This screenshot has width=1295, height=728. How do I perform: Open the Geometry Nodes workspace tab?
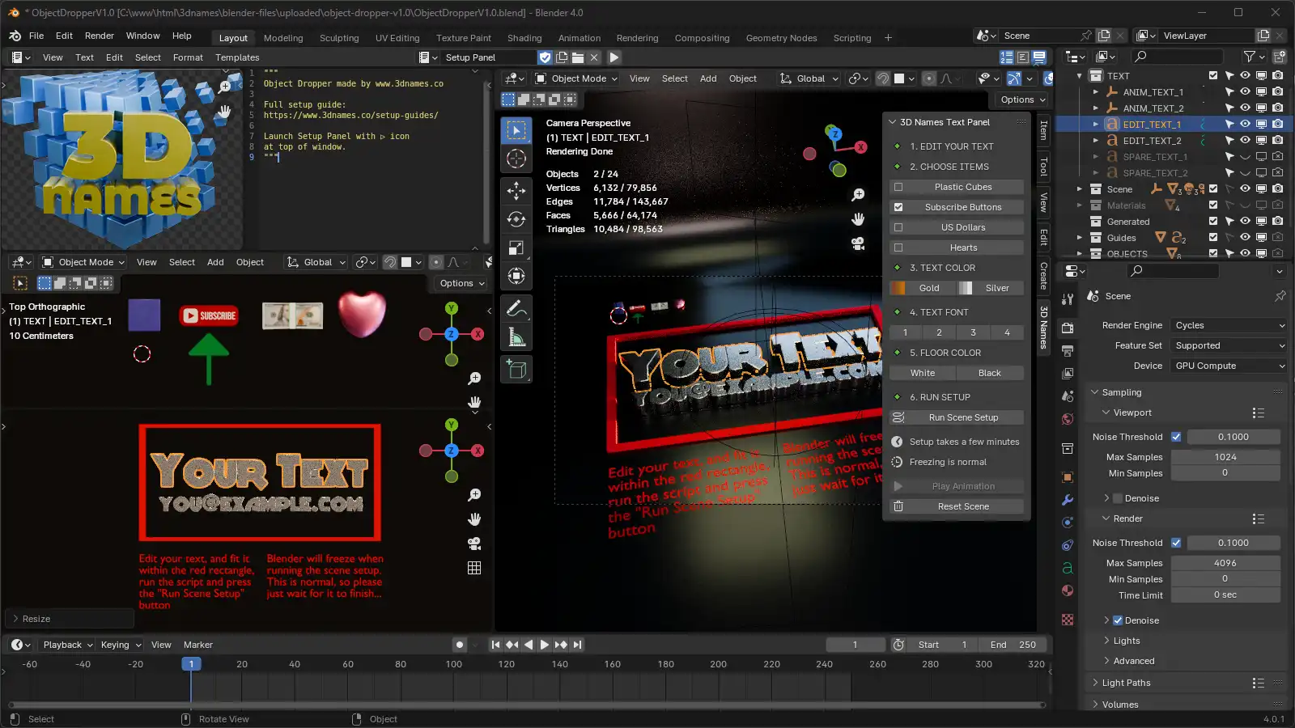tap(781, 38)
